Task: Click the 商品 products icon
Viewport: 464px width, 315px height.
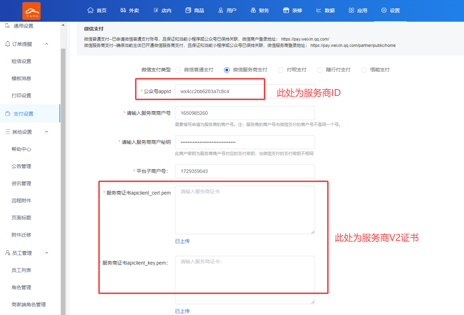Action: point(188,10)
